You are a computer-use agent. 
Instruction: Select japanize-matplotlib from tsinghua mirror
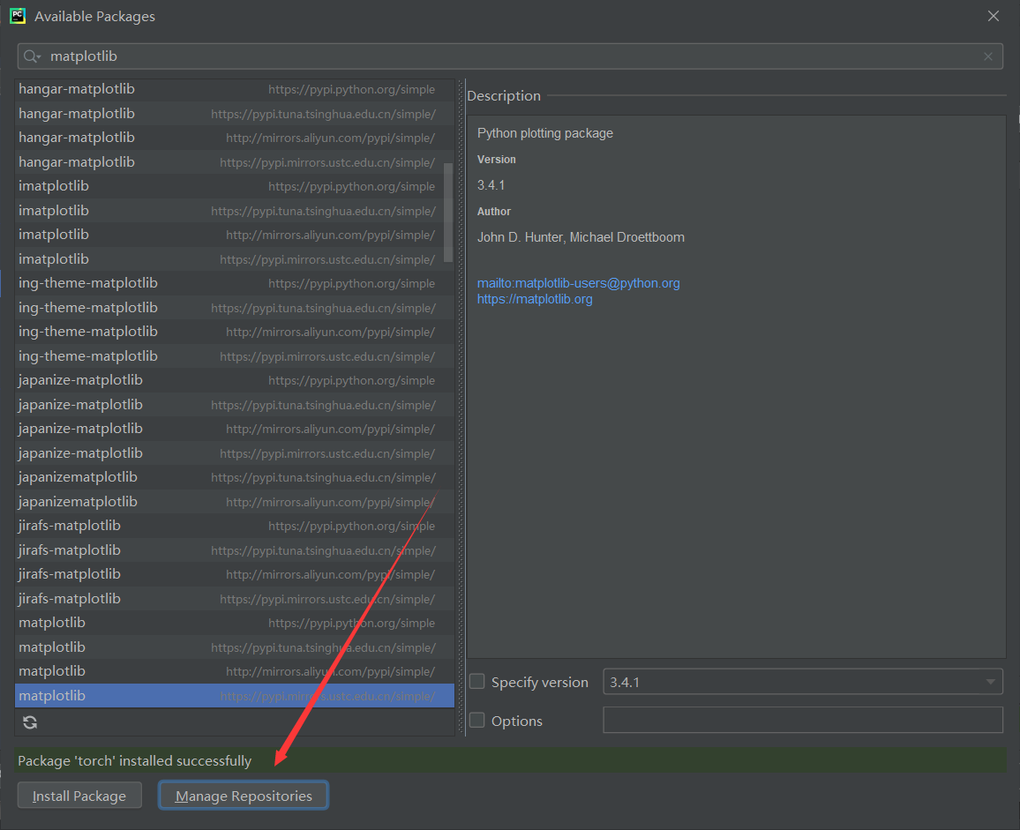pos(234,405)
